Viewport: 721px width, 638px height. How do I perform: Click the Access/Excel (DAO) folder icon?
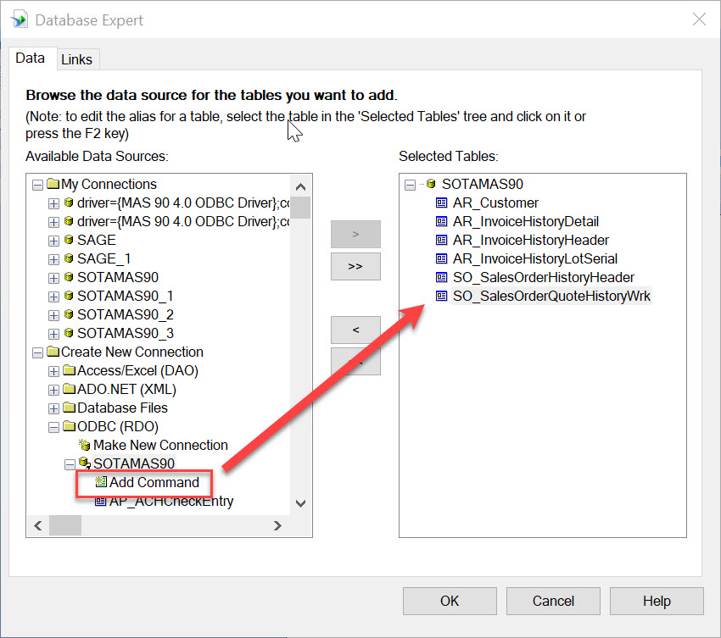pos(70,370)
